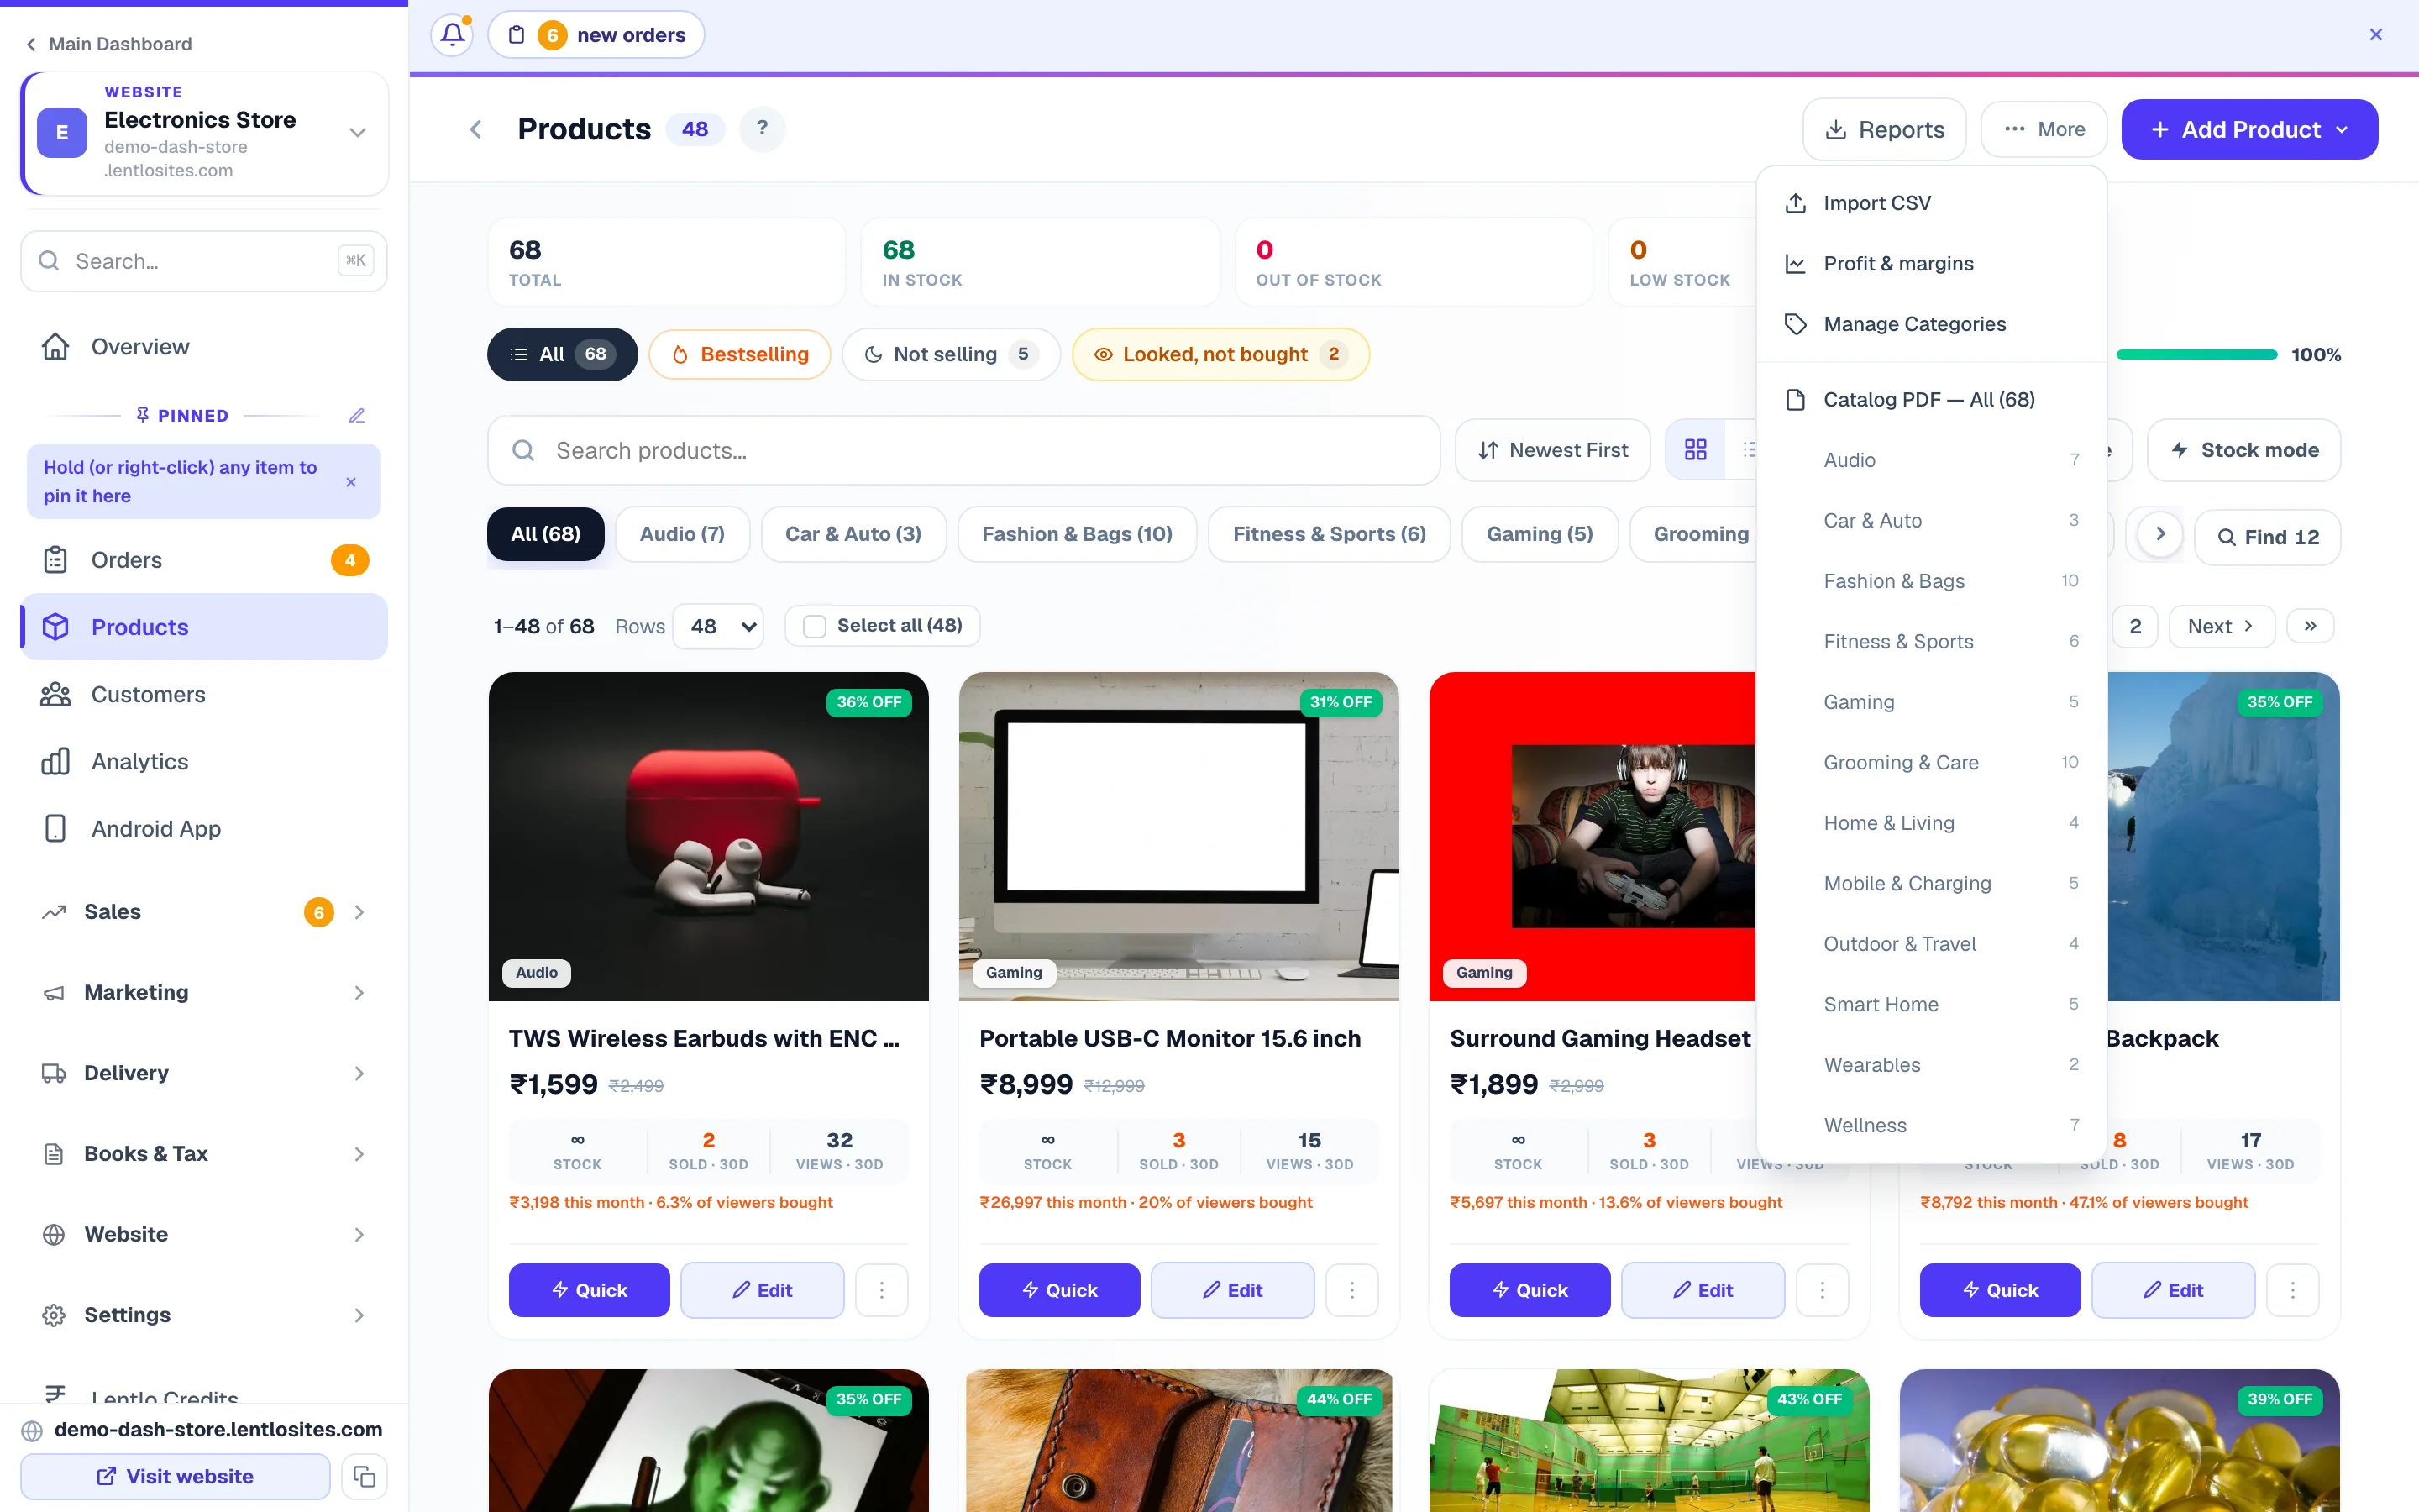2419x1512 pixels.
Task: Switch to grid view icon
Action: point(1695,450)
